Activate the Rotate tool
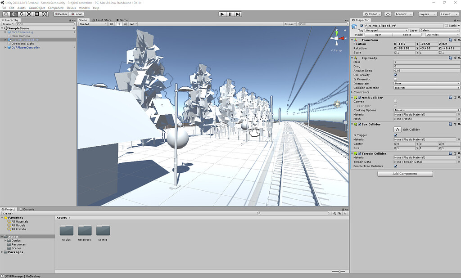Viewport: 461px width, 278px height. [x=22, y=14]
